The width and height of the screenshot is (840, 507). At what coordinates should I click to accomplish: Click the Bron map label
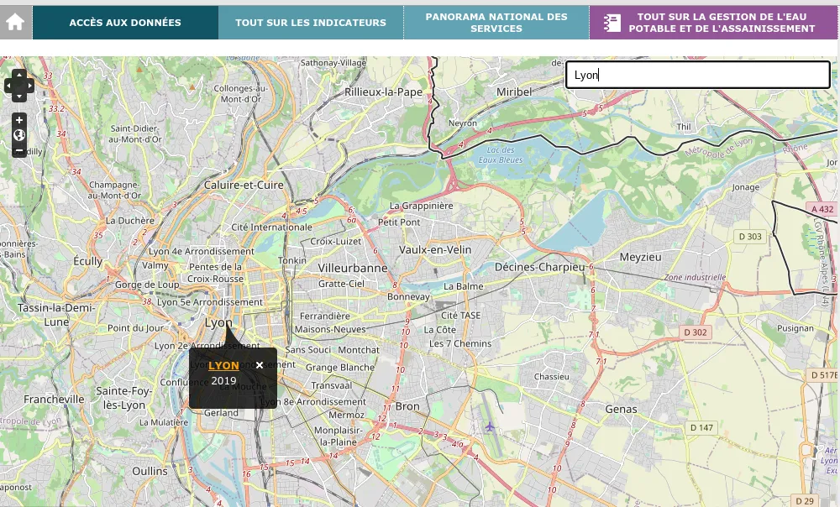coord(407,406)
